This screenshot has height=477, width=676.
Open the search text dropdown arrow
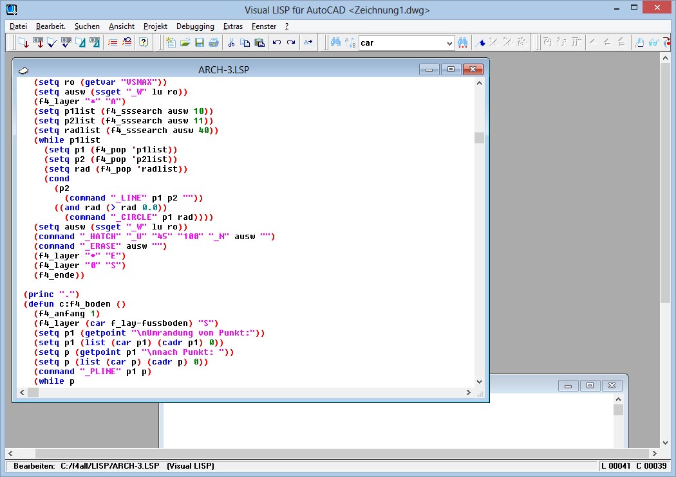tap(449, 43)
